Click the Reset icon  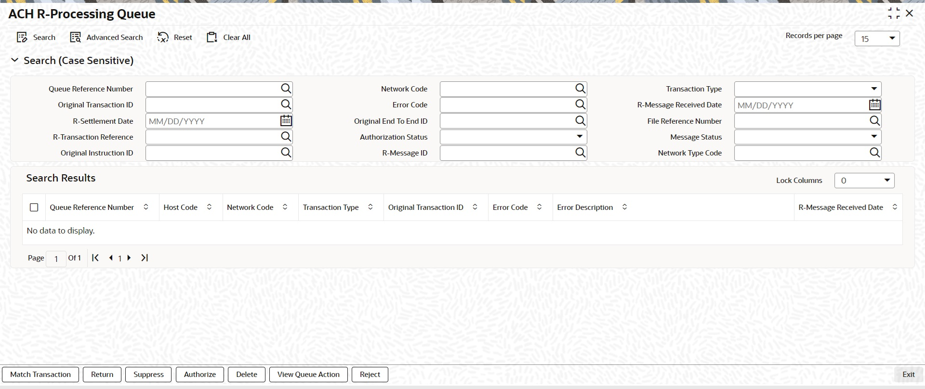[163, 38]
